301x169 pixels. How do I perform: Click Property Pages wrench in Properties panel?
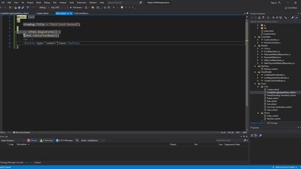[x=260, y=136]
